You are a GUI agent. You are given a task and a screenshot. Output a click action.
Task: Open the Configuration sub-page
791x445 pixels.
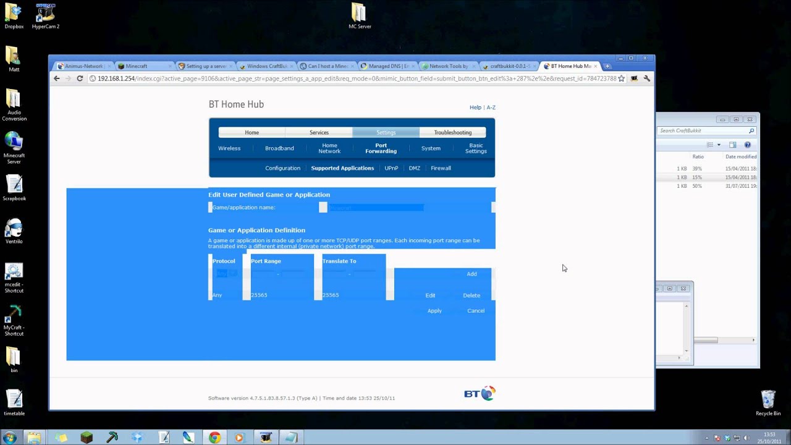click(x=282, y=168)
